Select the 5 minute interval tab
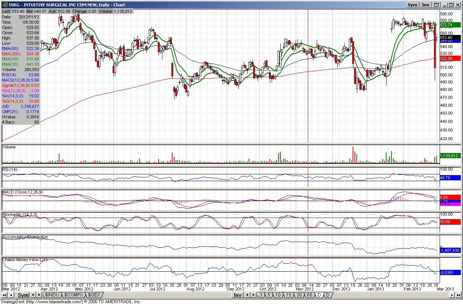Viewport: 463px width, 304px height. pyautogui.click(x=269, y=295)
